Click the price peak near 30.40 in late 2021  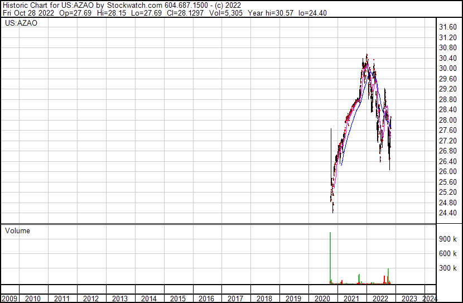tap(366, 55)
